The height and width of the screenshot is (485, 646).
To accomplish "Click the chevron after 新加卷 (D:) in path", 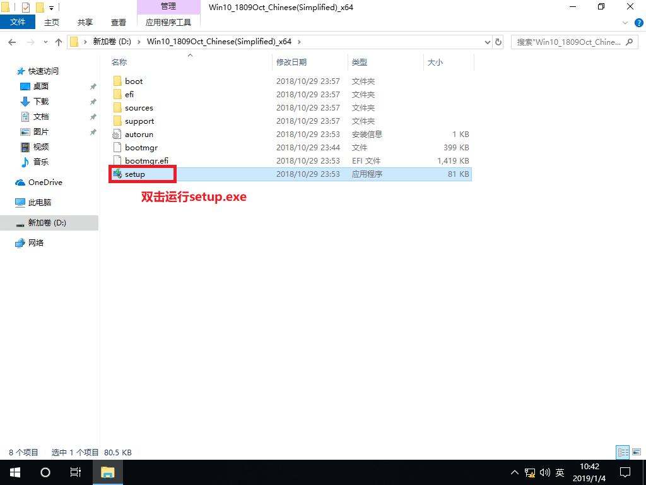I will (139, 42).
